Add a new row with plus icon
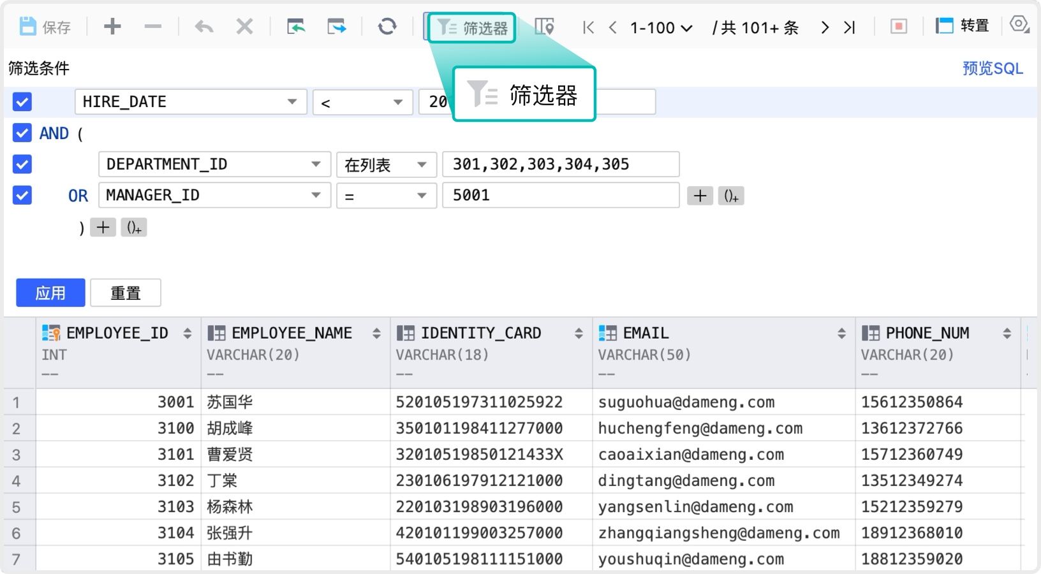 [112, 27]
